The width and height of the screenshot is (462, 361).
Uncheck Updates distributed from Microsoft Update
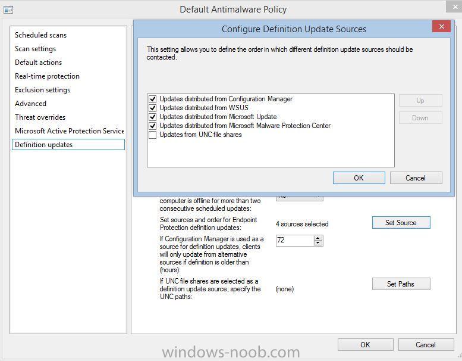152,117
